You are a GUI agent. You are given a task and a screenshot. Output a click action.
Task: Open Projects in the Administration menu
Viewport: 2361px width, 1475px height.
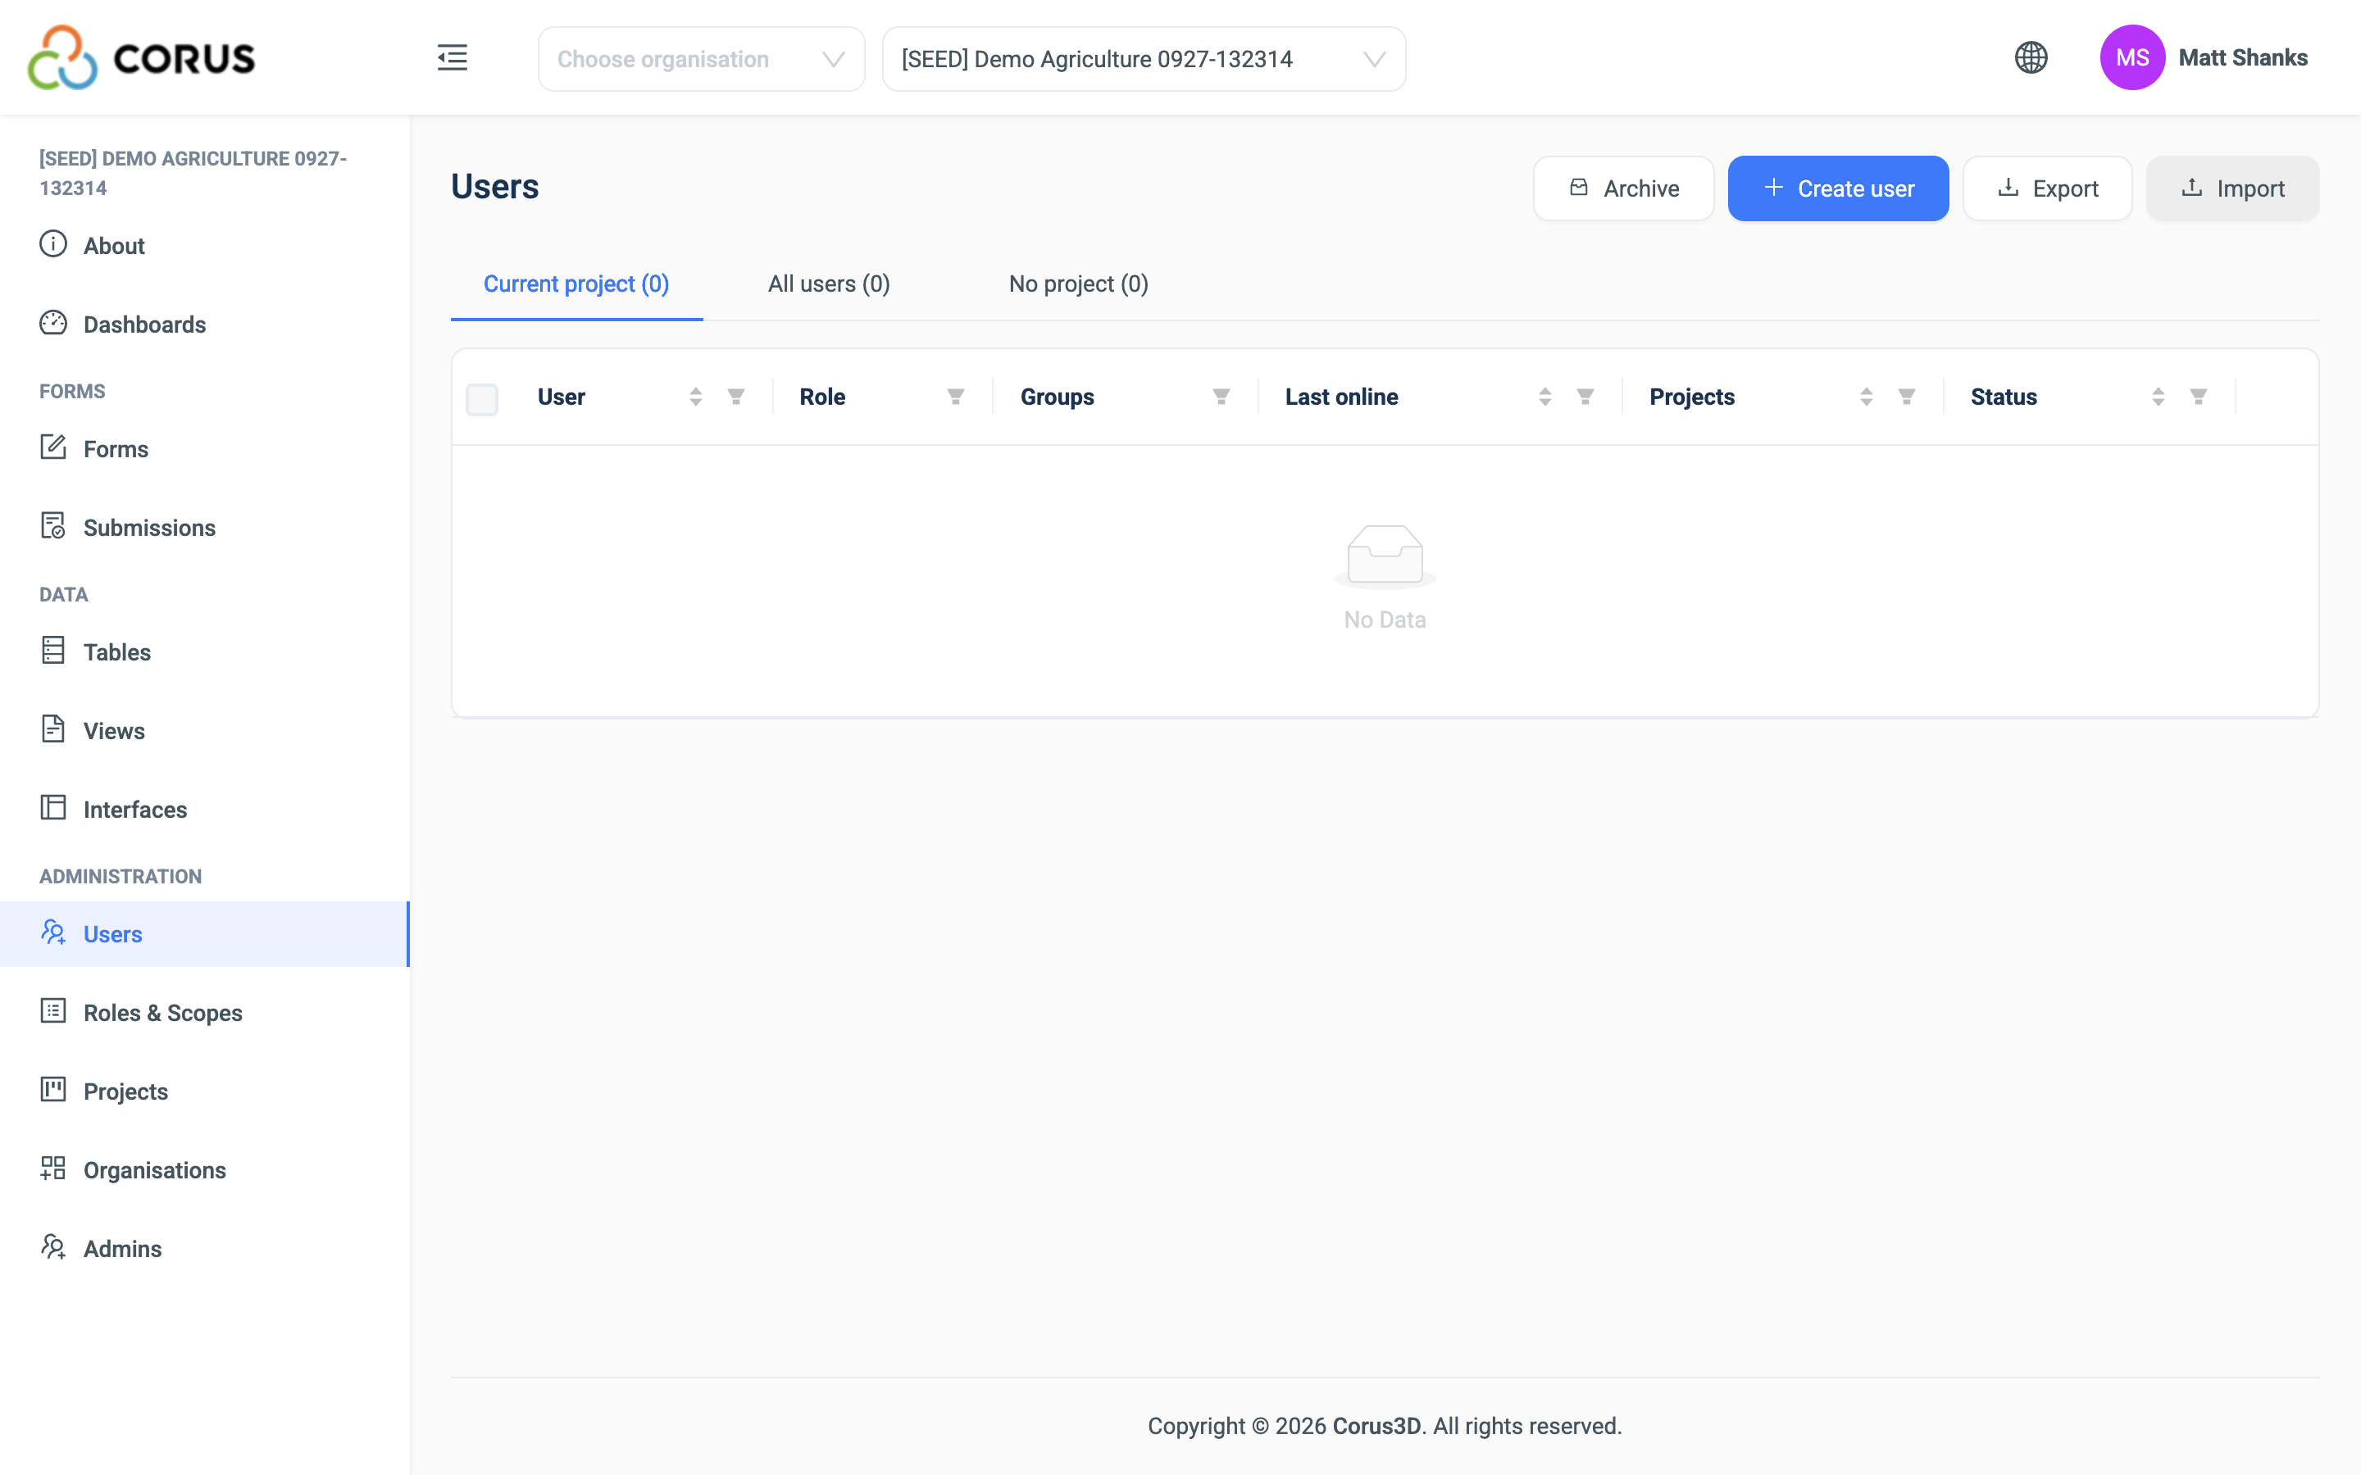[x=205, y=1091]
